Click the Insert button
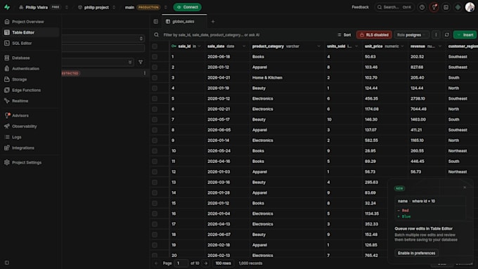Viewport: 478px width, 269px height. point(465,34)
